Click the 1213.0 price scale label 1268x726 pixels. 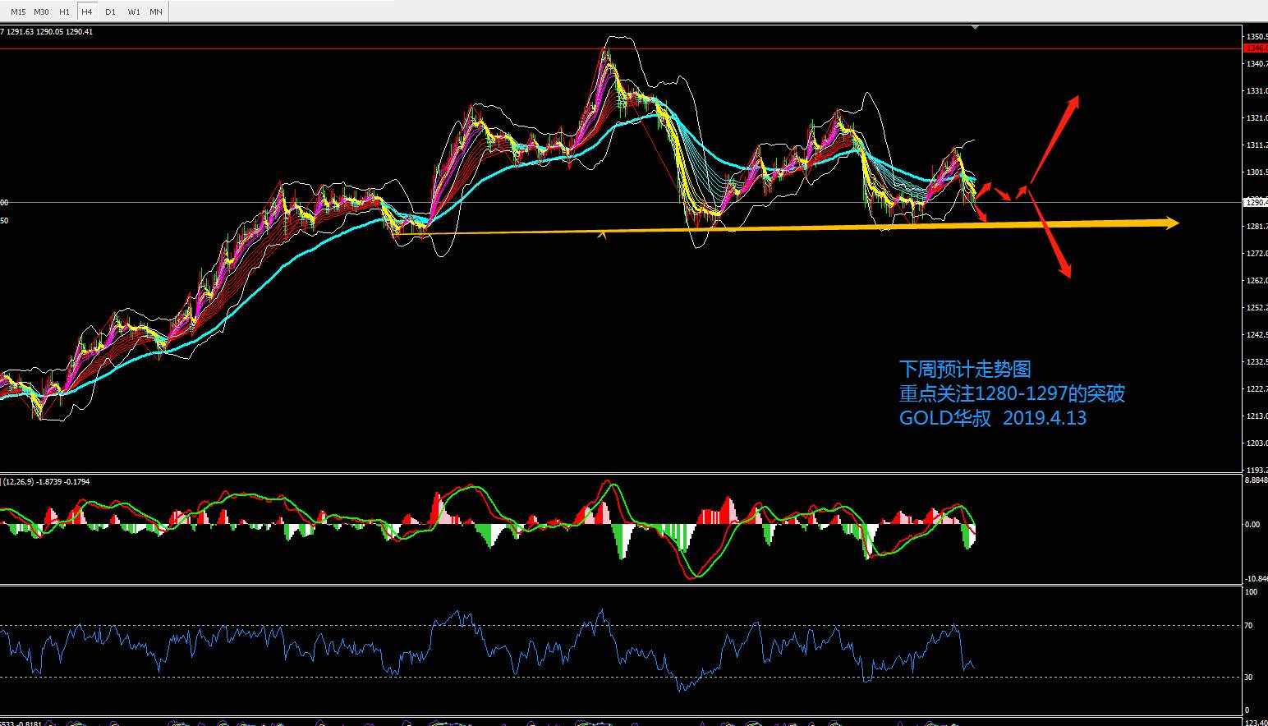1257,416
